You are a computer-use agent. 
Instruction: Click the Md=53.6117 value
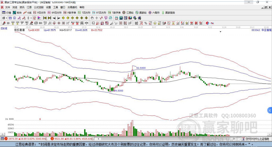click(x=66, y=30)
